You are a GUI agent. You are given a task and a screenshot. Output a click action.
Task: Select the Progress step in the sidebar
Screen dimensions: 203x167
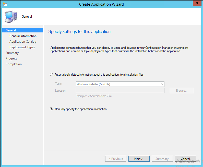pos(11,58)
